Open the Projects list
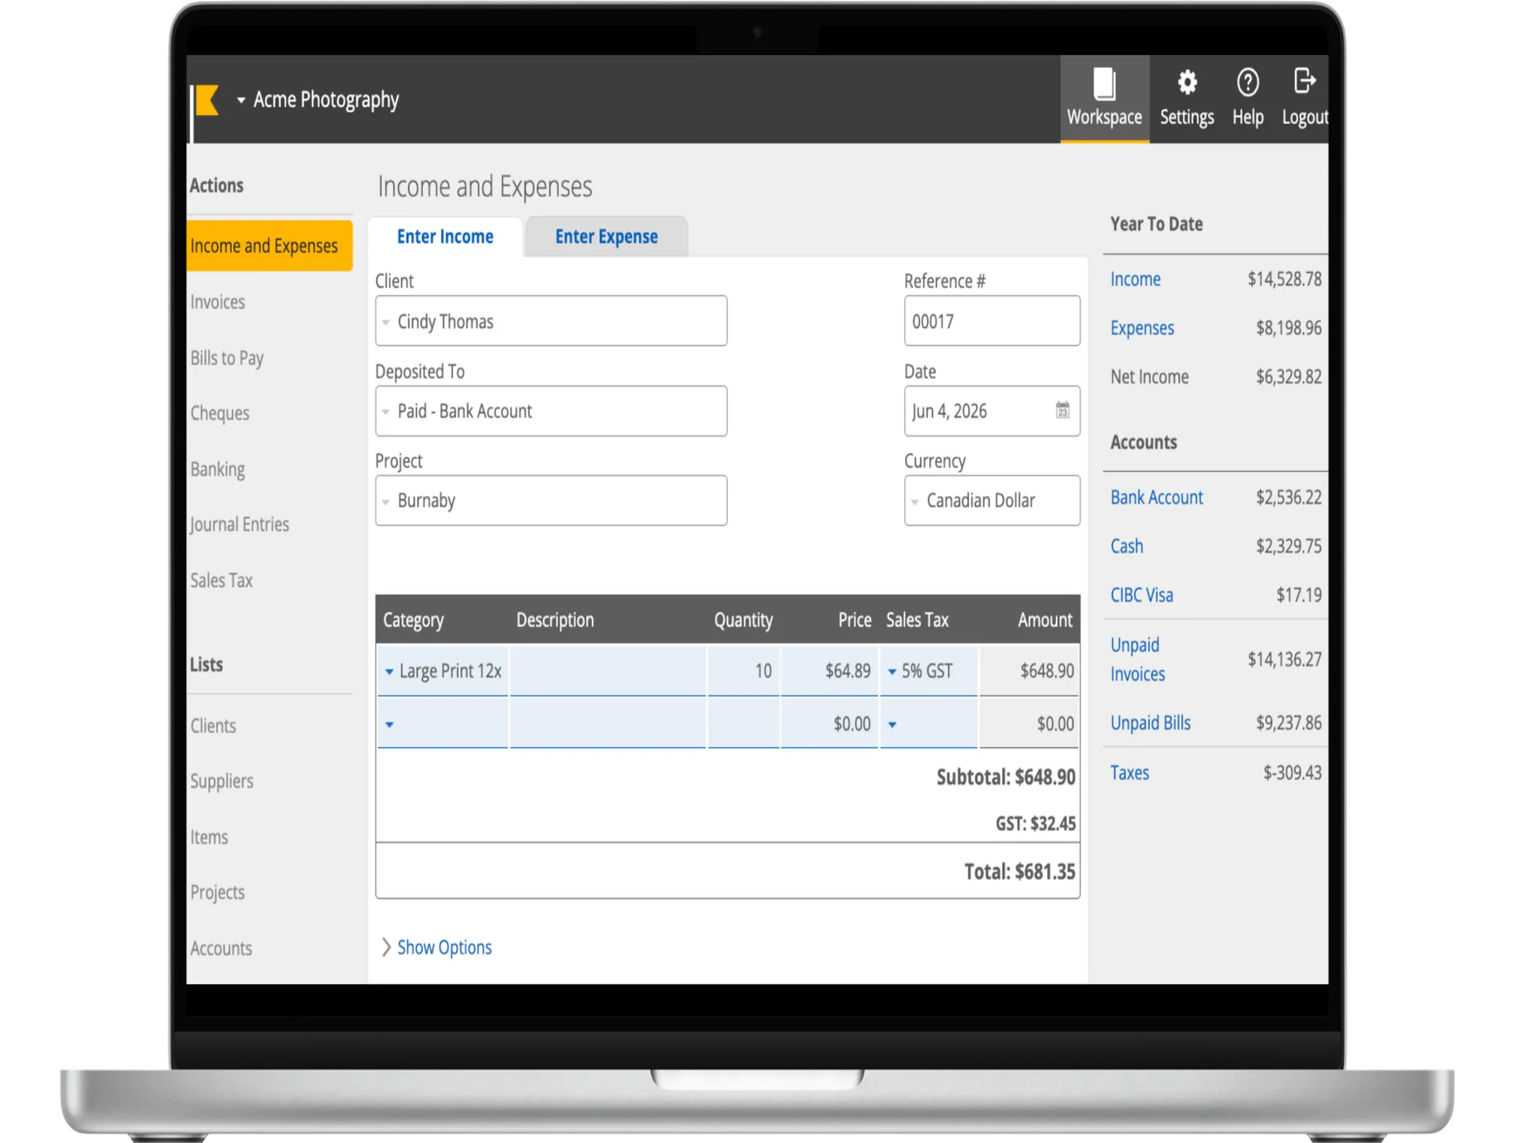The height and width of the screenshot is (1143, 1515). [217, 893]
